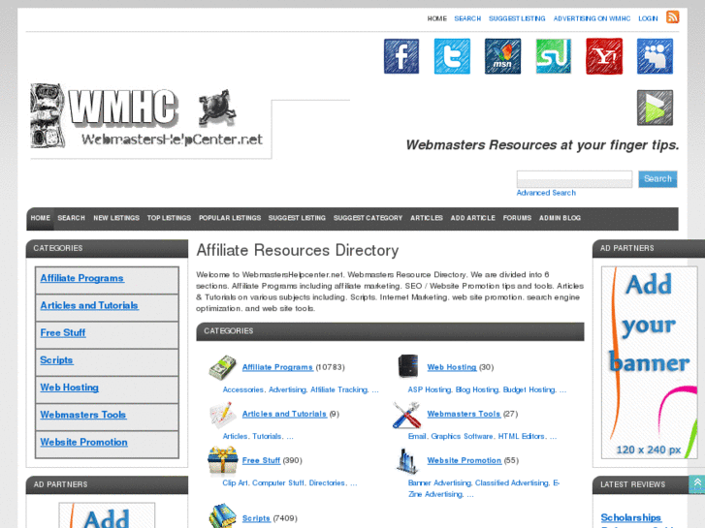The image size is (705, 528).
Task: Open Scripts (7409) category link
Action: click(256, 518)
